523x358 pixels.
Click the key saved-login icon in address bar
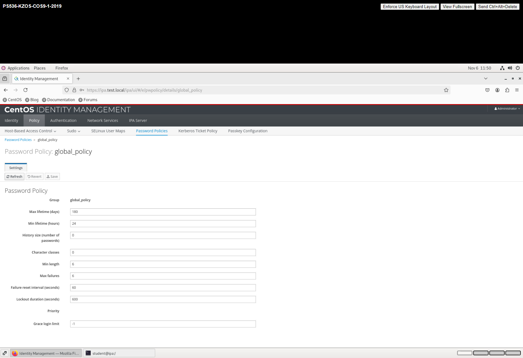click(82, 90)
